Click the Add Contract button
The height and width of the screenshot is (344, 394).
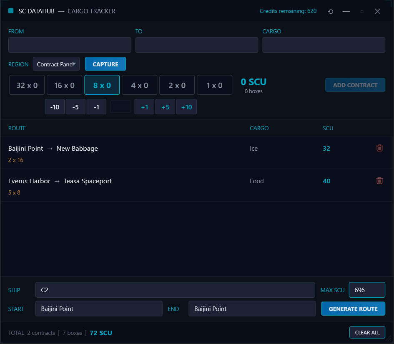[355, 85]
